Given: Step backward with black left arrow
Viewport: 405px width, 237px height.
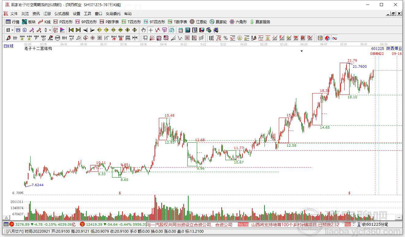Looking at the screenshot, I should 85,30.
